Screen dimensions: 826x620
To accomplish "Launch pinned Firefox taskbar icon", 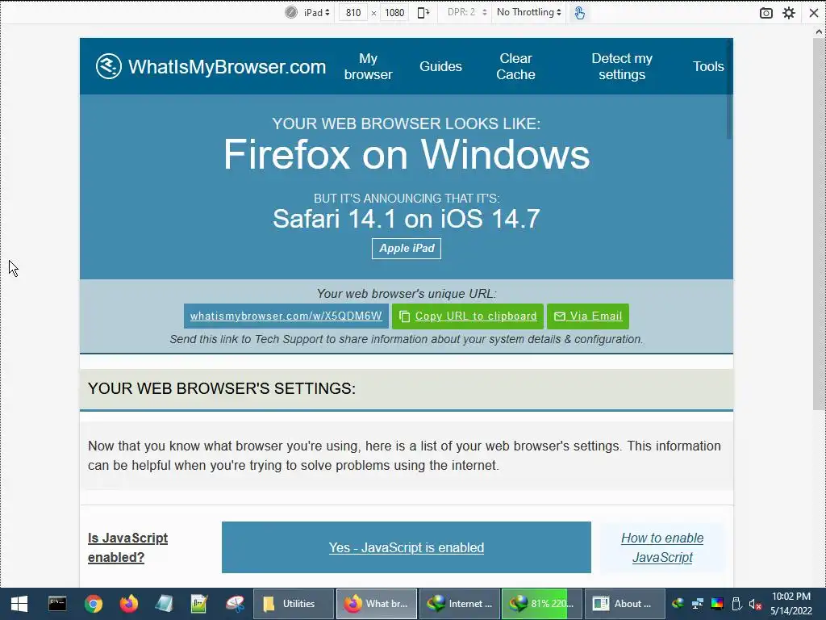I will point(128,604).
